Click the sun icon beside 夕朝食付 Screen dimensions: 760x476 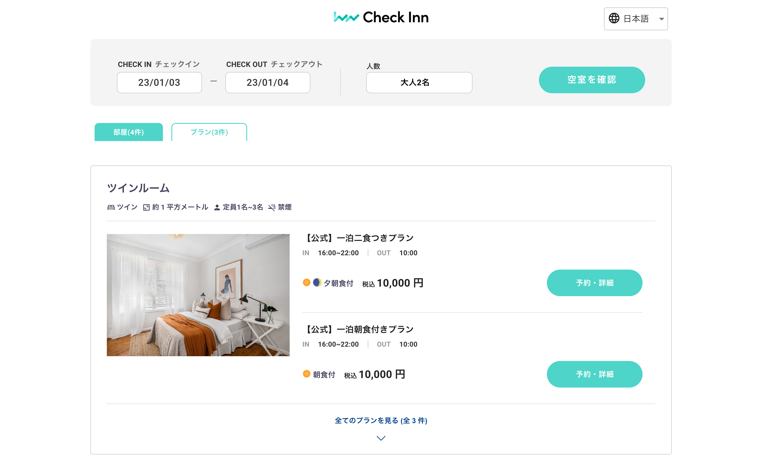pyautogui.click(x=306, y=282)
